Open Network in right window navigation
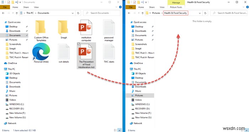Image resolution: width=249 pixels, height=132 pixels. tap(138, 123)
